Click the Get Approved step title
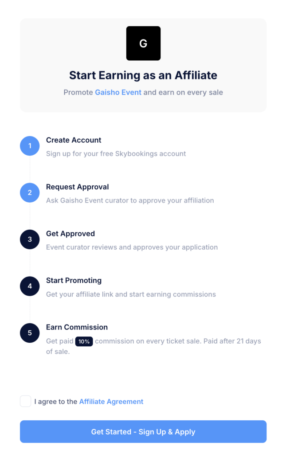This screenshot has height=454, width=282. 70,234
